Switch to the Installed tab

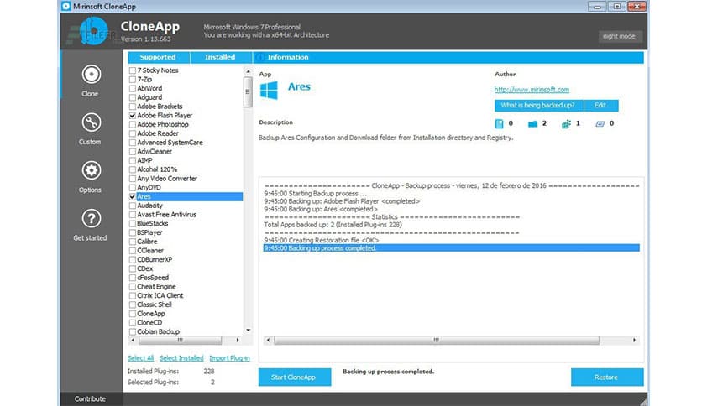[x=220, y=57]
